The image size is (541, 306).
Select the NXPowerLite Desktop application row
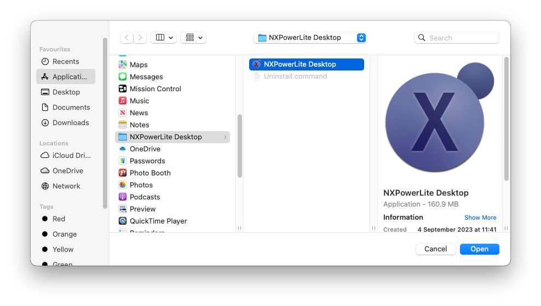307,64
